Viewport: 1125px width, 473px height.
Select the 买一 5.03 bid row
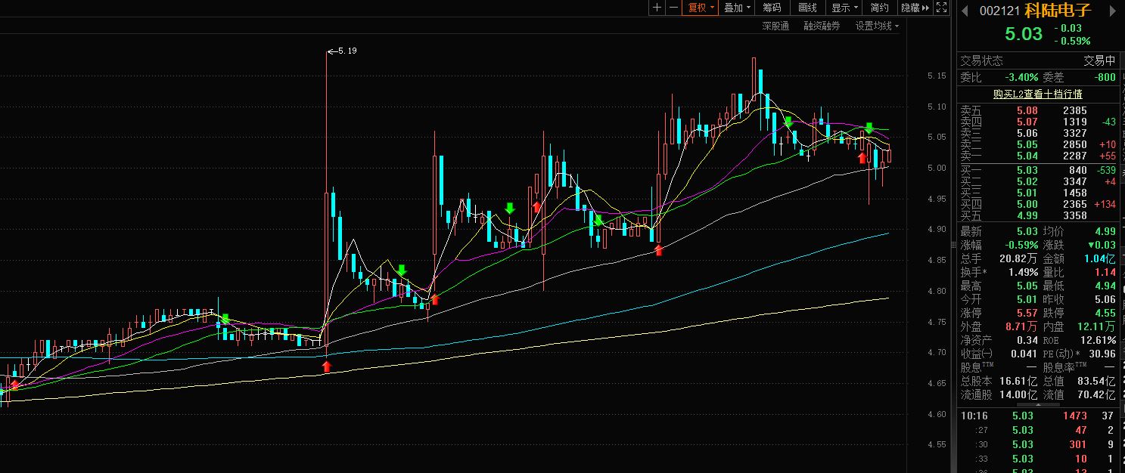(x=1037, y=170)
